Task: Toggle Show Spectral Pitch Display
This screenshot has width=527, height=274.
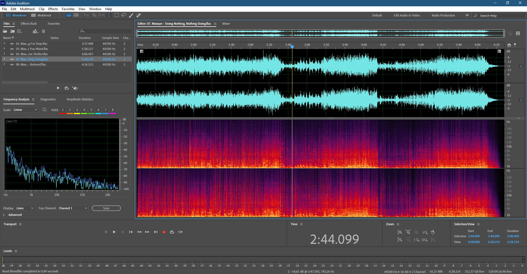Action: tap(76, 15)
